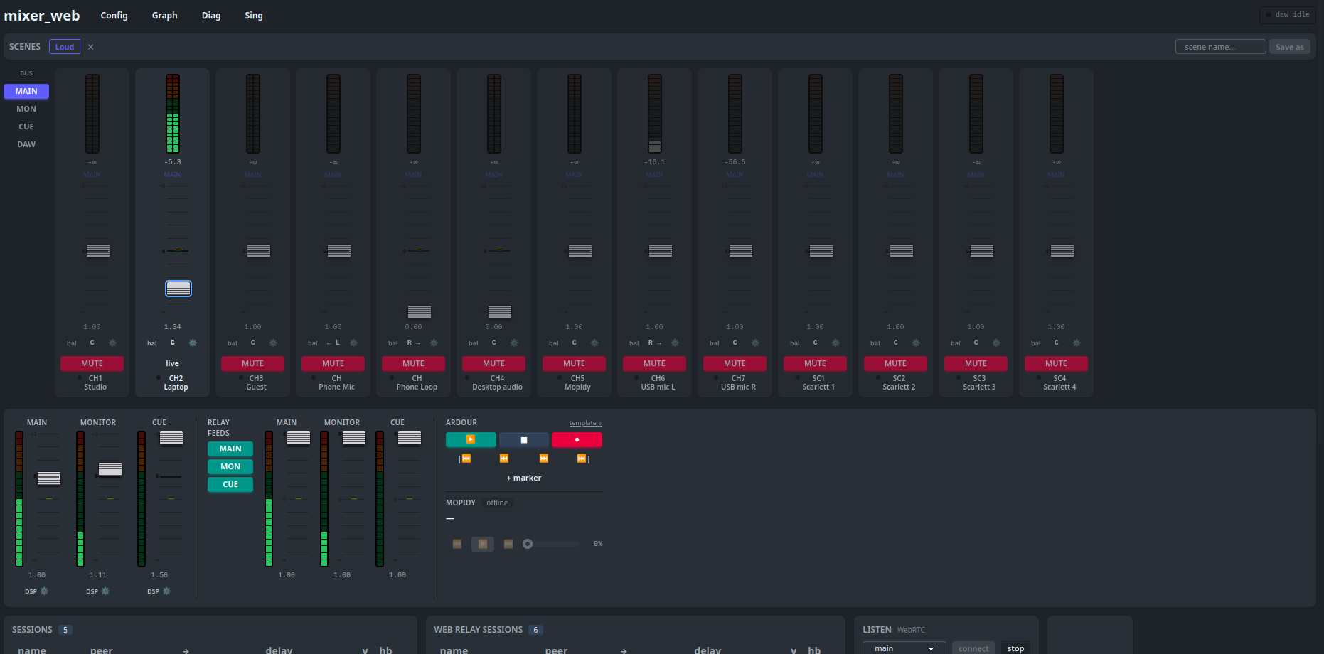This screenshot has height=654, width=1324.
Task: Click the Listen connect button
Action: 973,648
